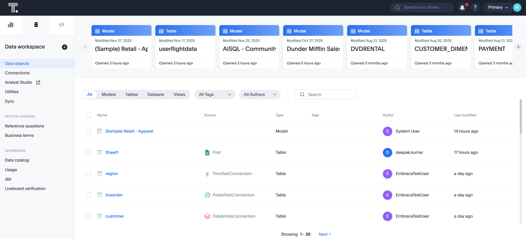Open the lineorder table link
Viewport: 526px width, 239px height.
(114, 195)
